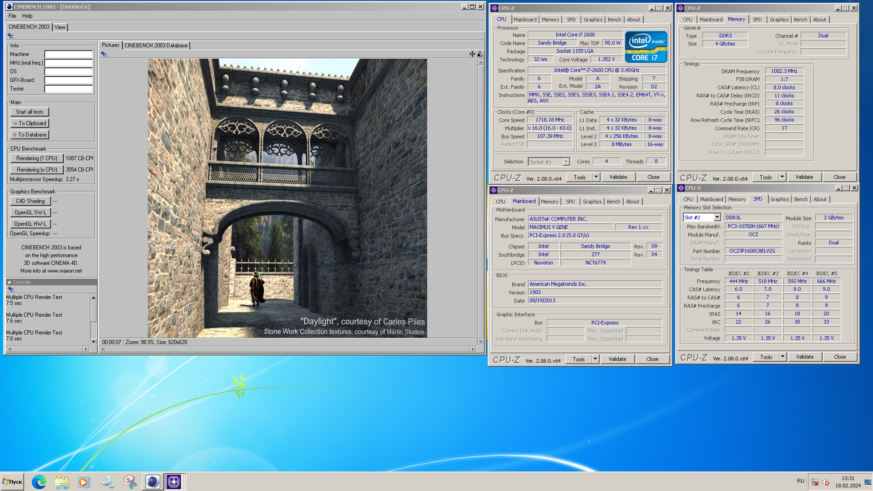Switch to CINEBENCH via its taskbar icon
873x491 pixels.
coord(152,481)
